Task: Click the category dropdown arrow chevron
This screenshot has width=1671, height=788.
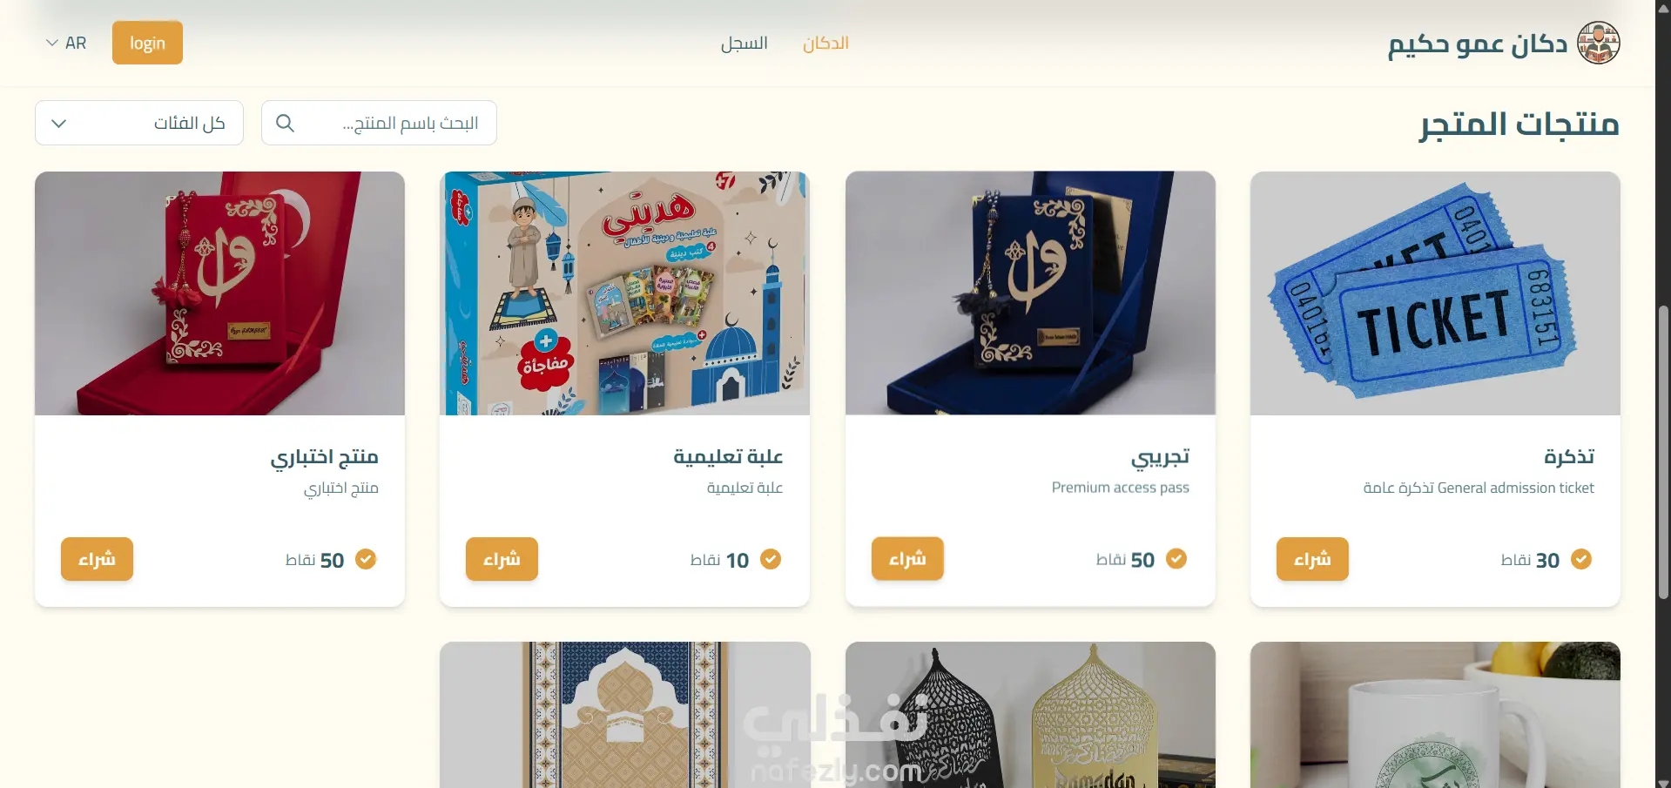Action: pos(58,124)
